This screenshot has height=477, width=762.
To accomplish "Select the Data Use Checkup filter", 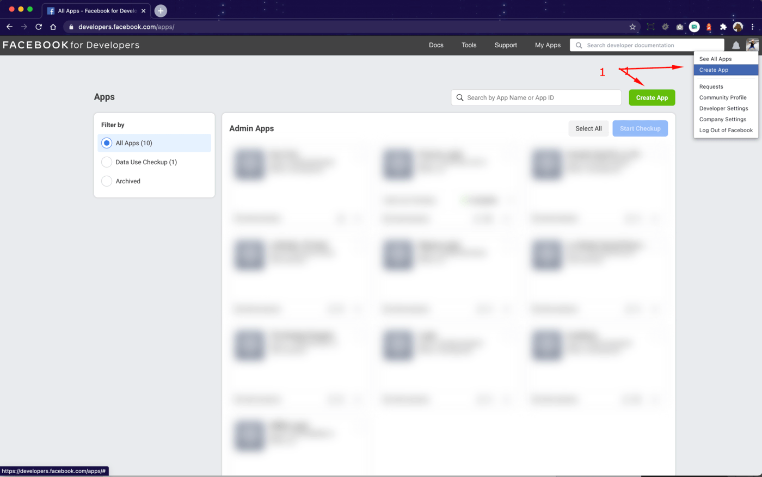I will click(107, 162).
